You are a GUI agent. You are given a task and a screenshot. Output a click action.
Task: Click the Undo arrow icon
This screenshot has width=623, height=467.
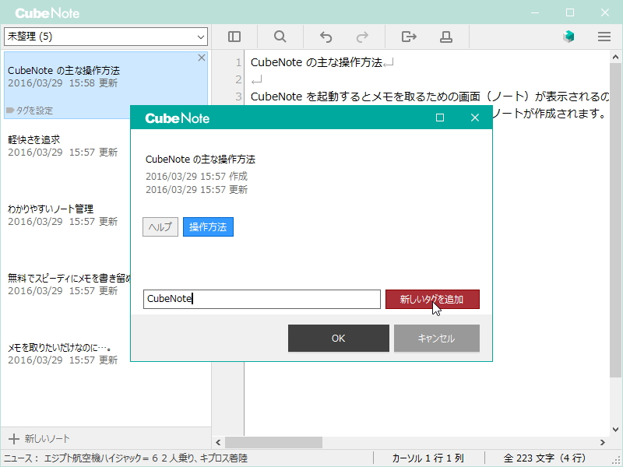(326, 36)
